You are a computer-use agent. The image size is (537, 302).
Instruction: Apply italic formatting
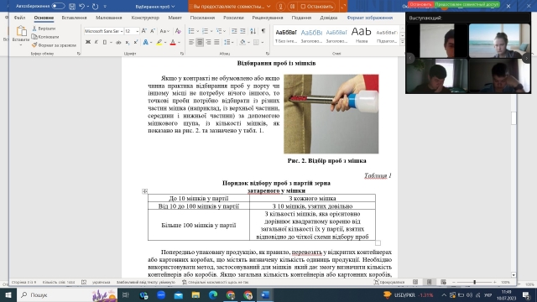click(96, 42)
